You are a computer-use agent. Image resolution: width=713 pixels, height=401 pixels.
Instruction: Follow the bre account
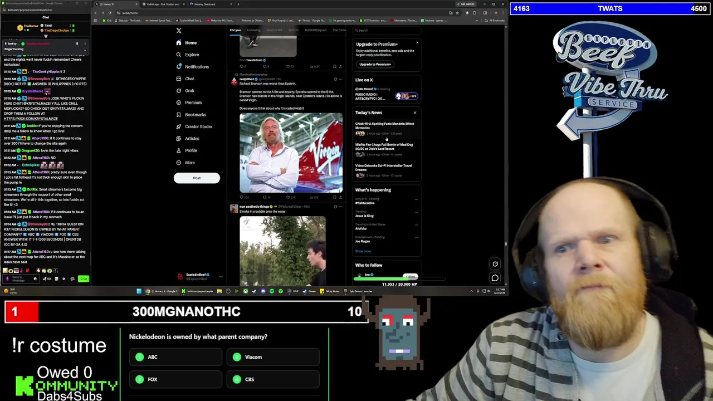pos(411,276)
